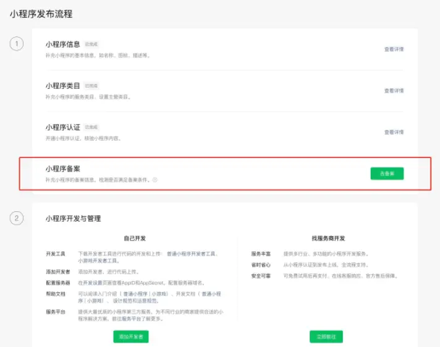Click the 小程序备案 title
440x347 pixels.
click(62, 169)
